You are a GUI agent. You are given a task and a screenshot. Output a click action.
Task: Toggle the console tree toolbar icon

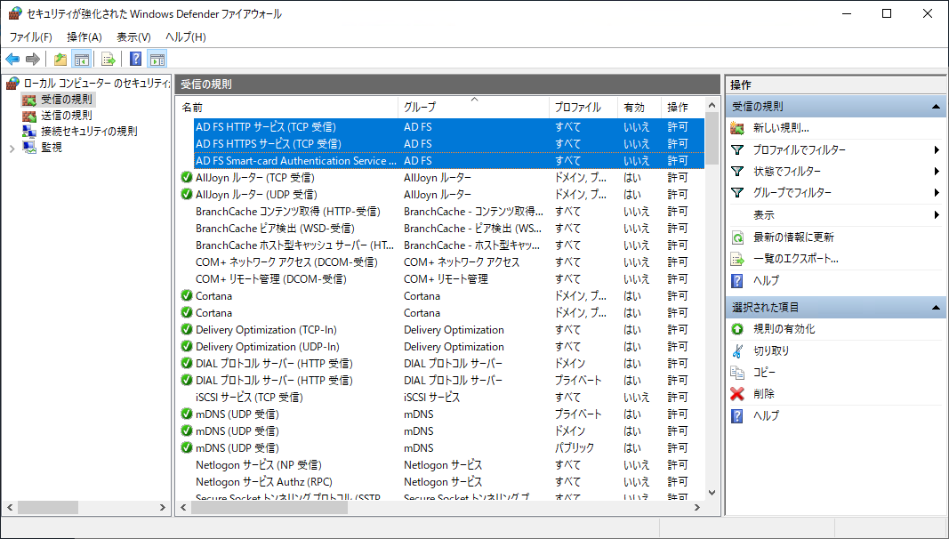81,59
